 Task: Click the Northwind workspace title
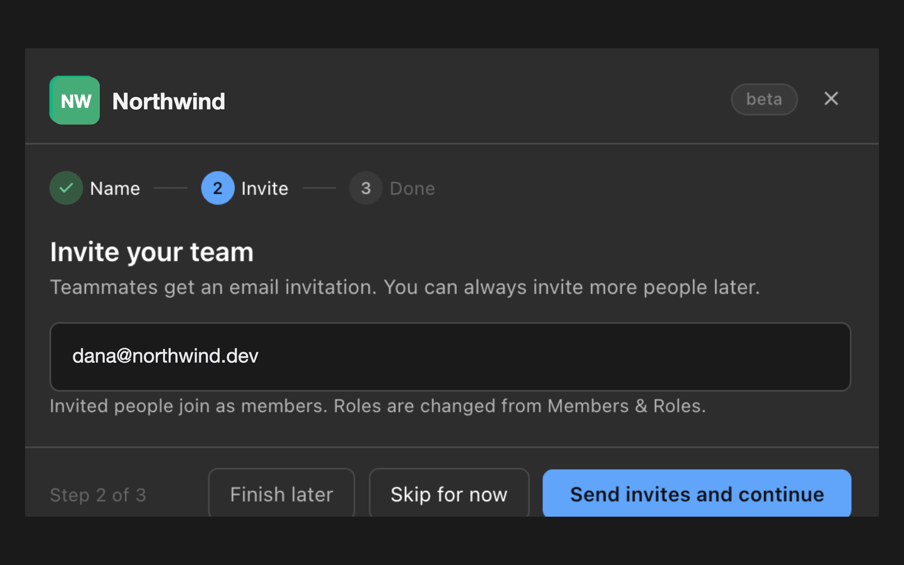point(168,101)
